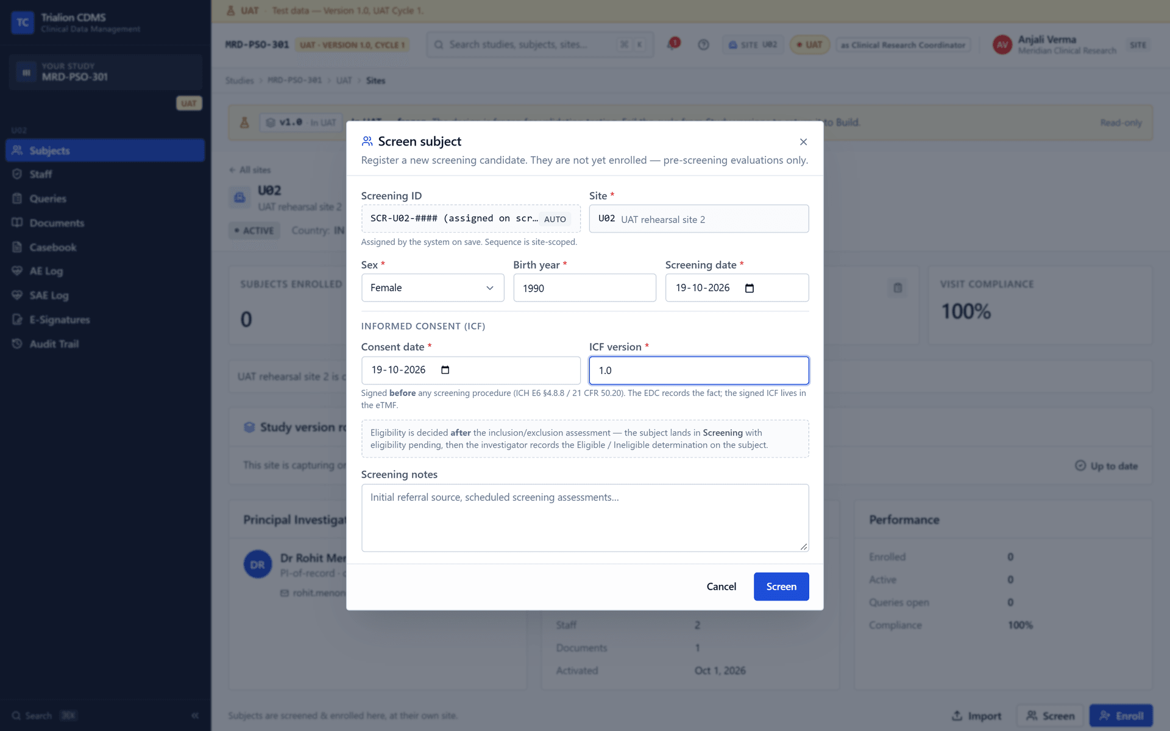Cancel the screen subject dialog
Image resolution: width=1170 pixels, height=731 pixels.
coord(721,587)
